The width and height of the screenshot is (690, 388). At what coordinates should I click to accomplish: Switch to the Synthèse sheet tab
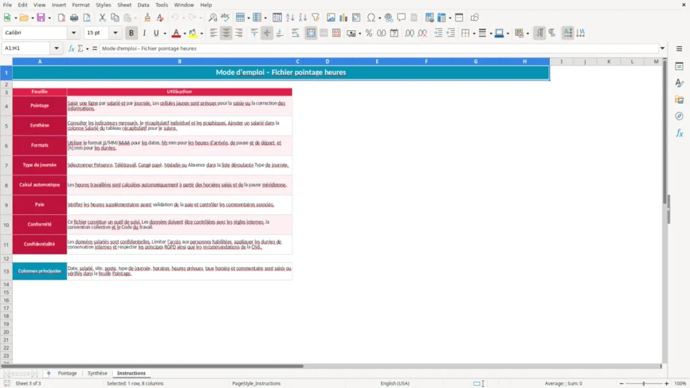(97, 373)
